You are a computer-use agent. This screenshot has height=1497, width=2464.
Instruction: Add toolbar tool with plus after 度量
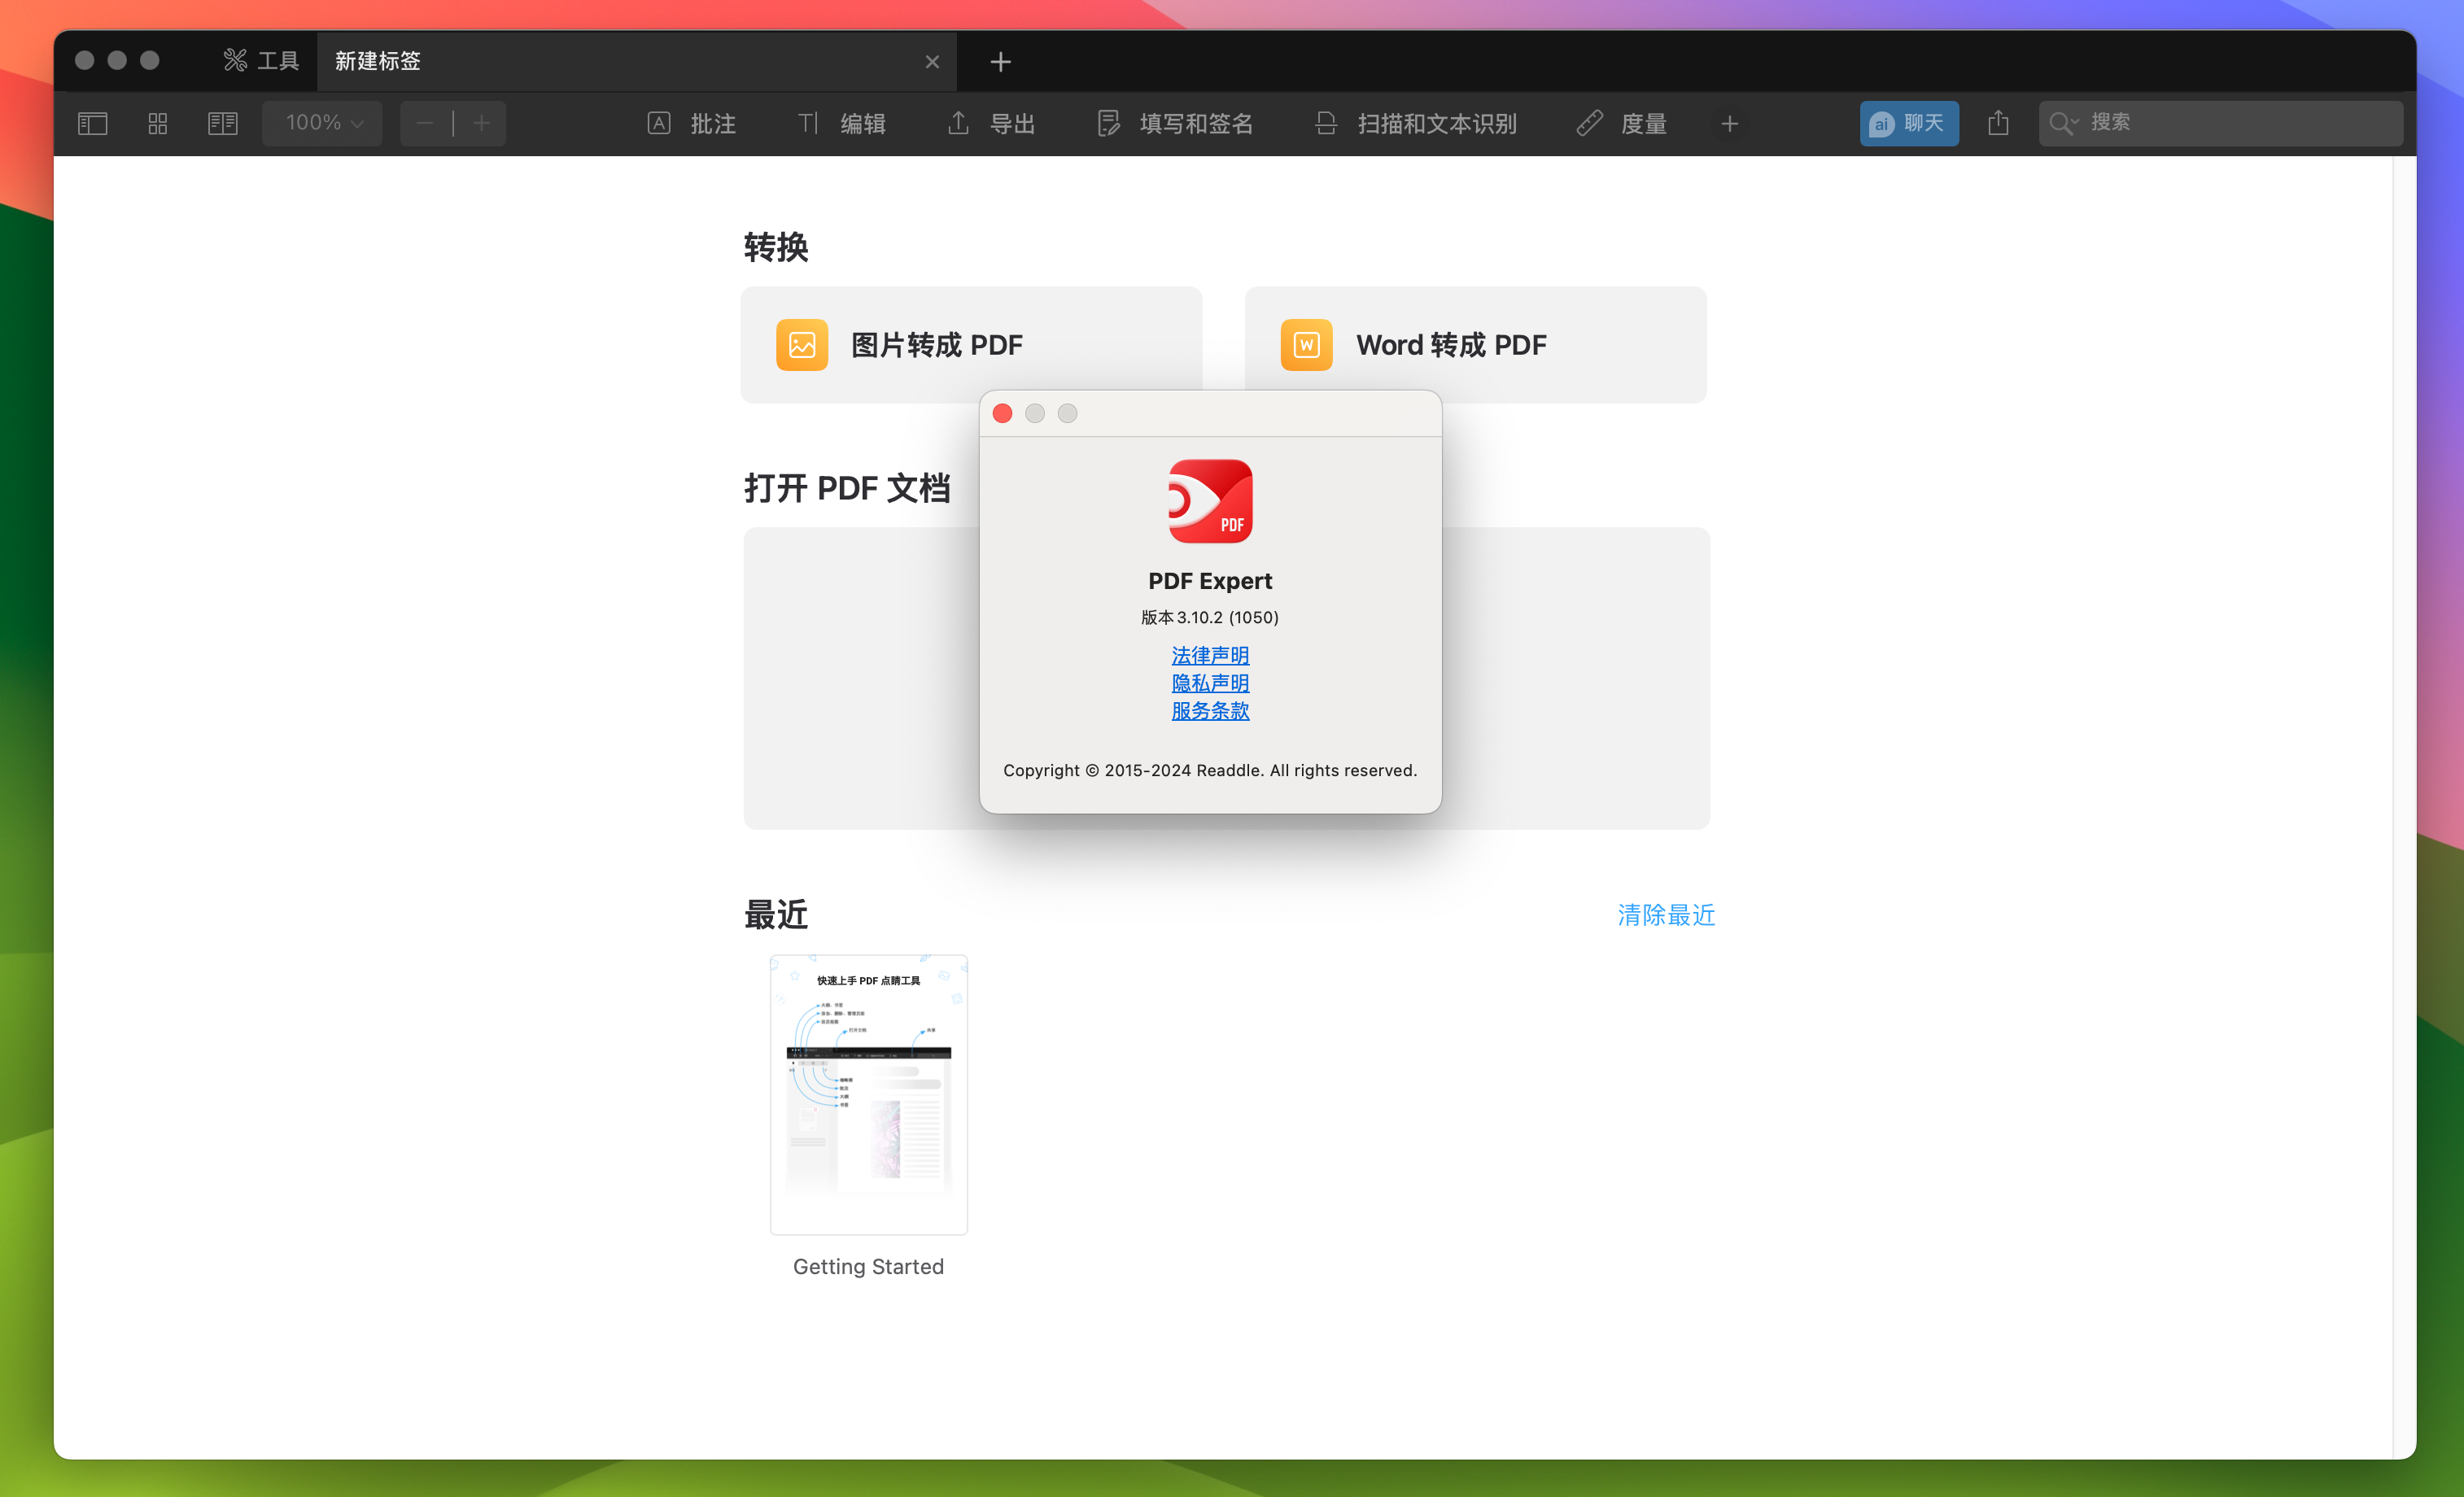[1730, 124]
